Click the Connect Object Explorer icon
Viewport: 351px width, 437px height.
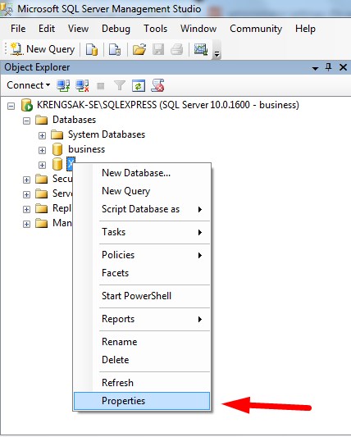tap(63, 85)
